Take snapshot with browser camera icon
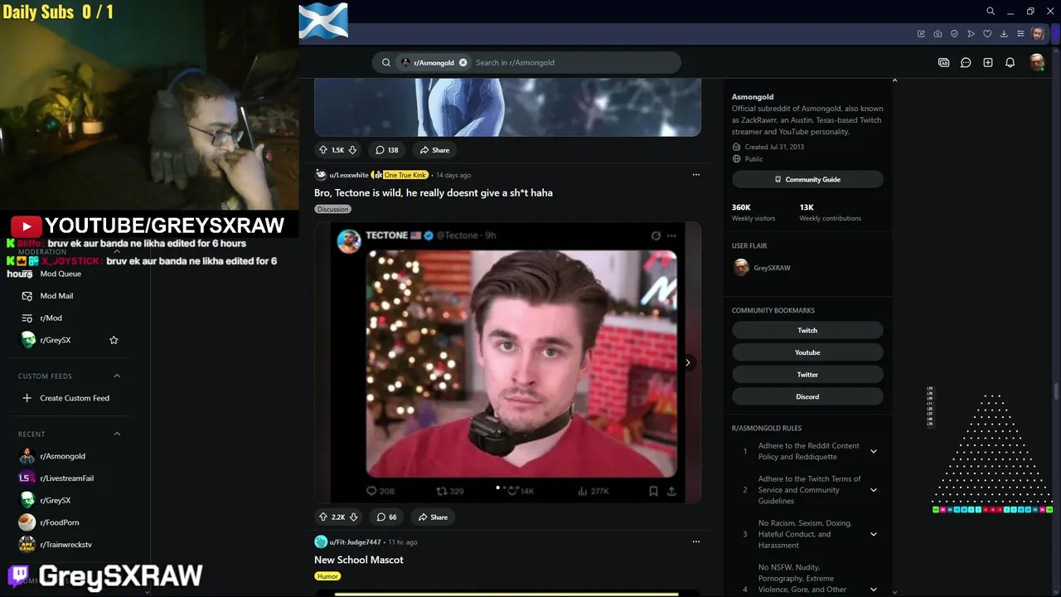Viewport: 1061px width, 597px height. pos(937,34)
